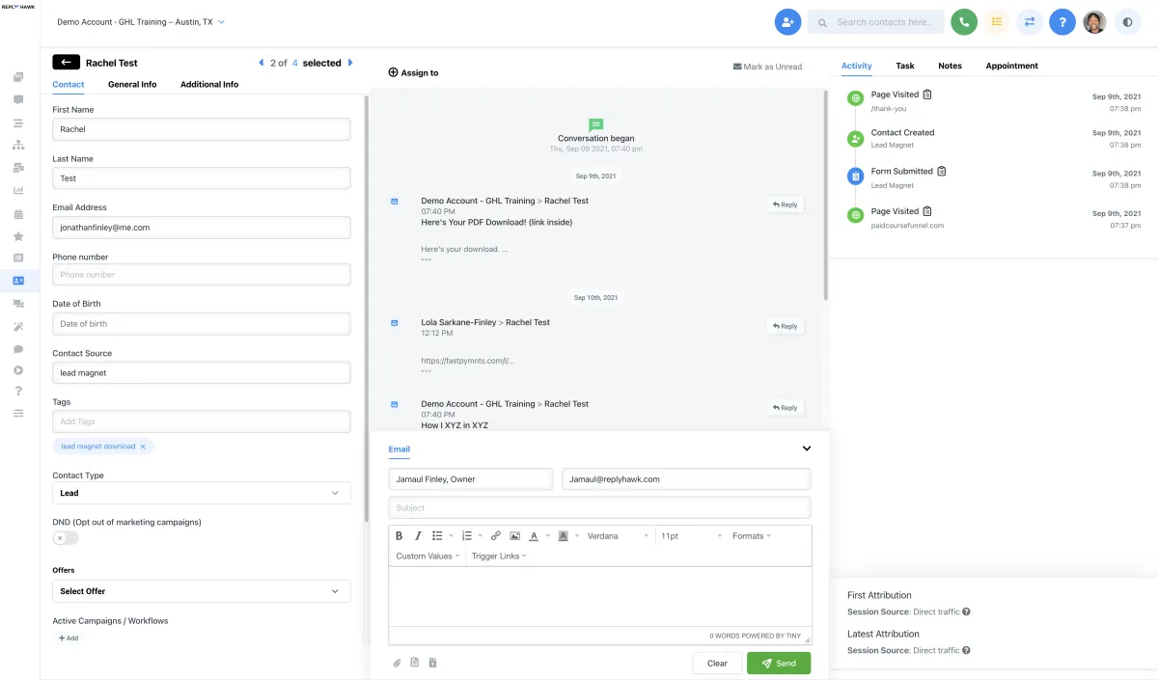This screenshot has width=1158, height=680.
Task: Click the bold formatting icon
Action: point(400,536)
